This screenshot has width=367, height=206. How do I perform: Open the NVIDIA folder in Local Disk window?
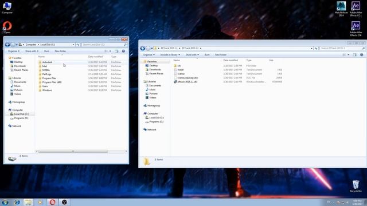point(46,70)
